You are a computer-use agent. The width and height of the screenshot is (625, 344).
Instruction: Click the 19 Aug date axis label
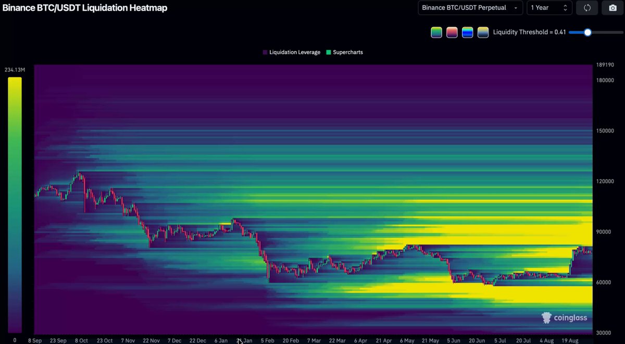click(569, 340)
